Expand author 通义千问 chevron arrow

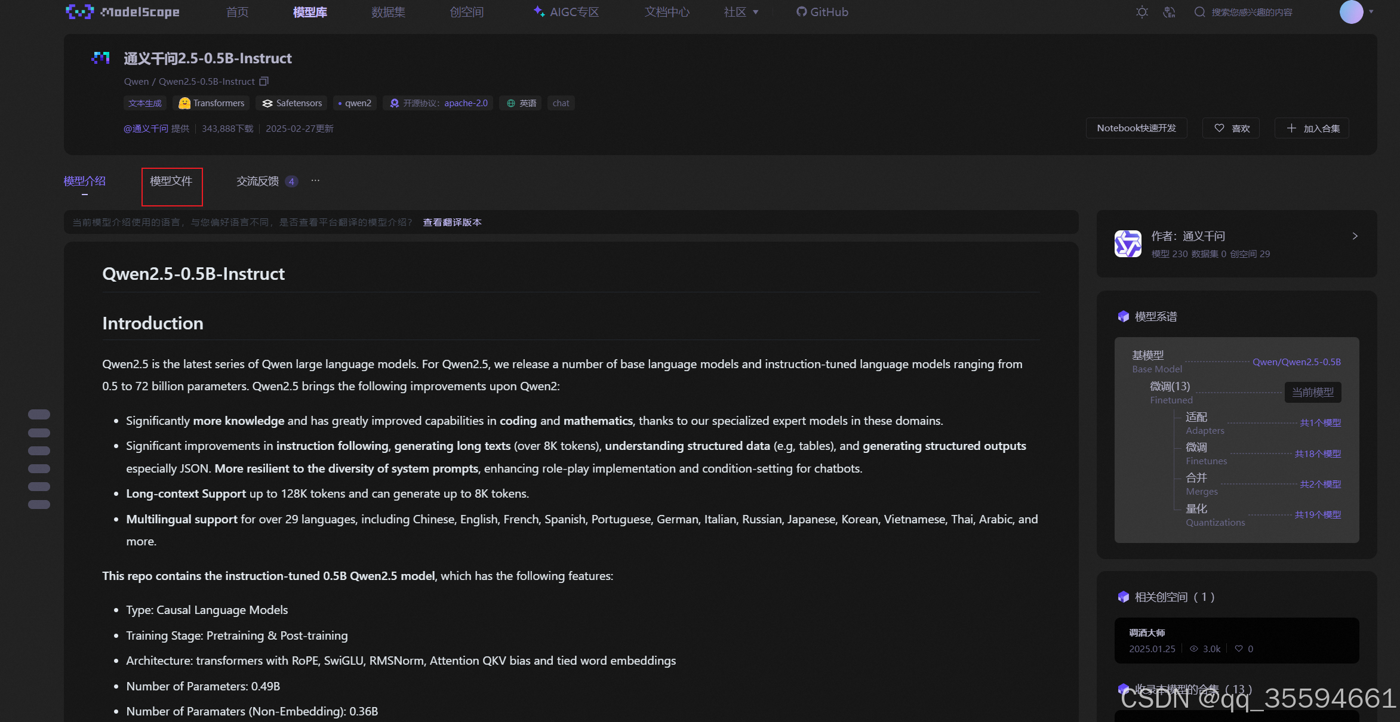pos(1355,236)
